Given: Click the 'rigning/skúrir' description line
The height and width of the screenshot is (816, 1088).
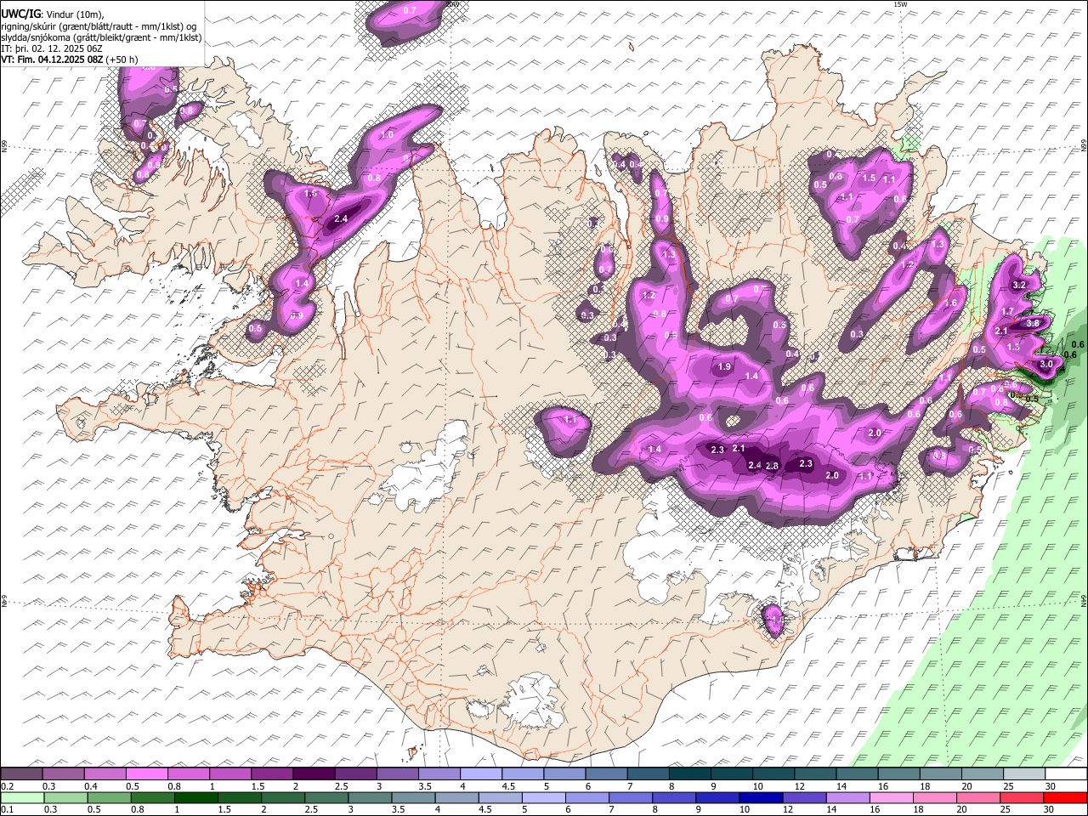Looking at the screenshot, I should (99, 26).
